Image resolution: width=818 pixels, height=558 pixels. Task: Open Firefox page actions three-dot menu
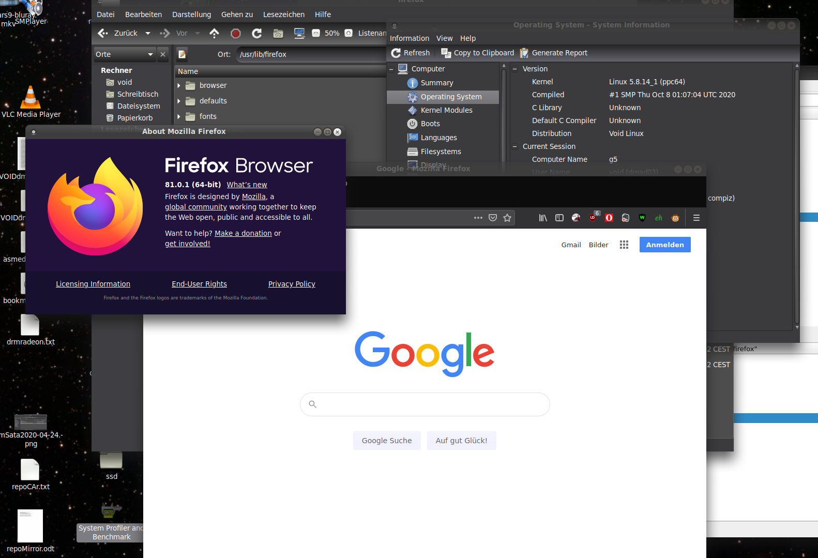pos(478,218)
